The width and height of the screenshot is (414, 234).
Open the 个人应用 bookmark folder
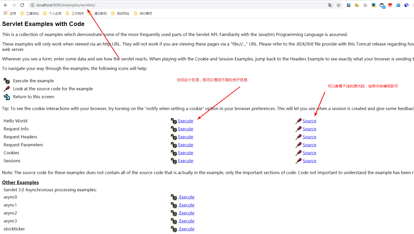(x=52, y=13)
